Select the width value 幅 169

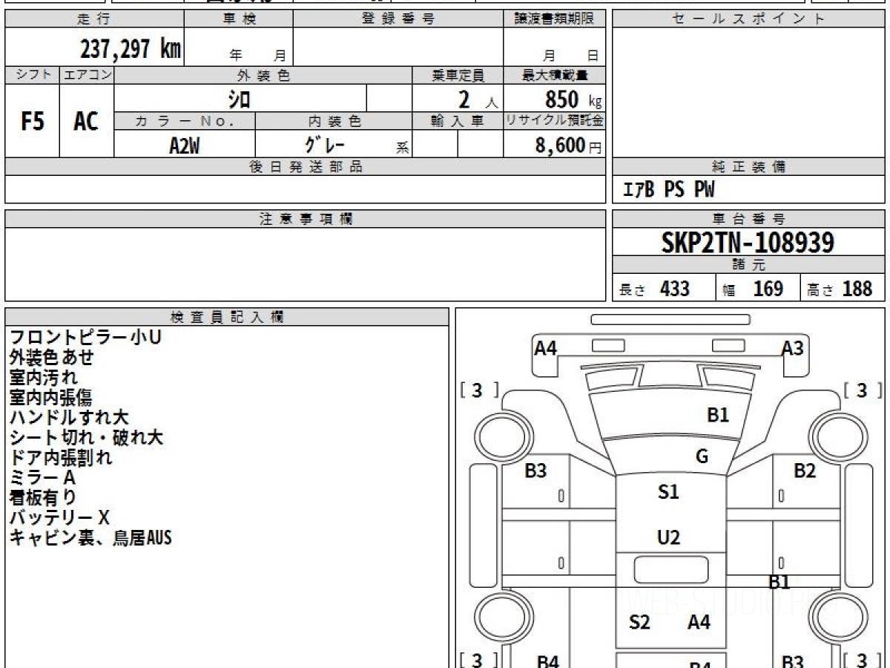(753, 289)
